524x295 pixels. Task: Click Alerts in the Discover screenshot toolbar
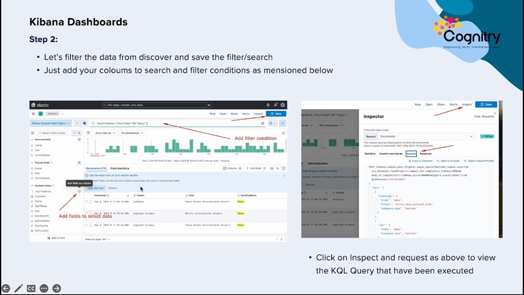[246, 113]
